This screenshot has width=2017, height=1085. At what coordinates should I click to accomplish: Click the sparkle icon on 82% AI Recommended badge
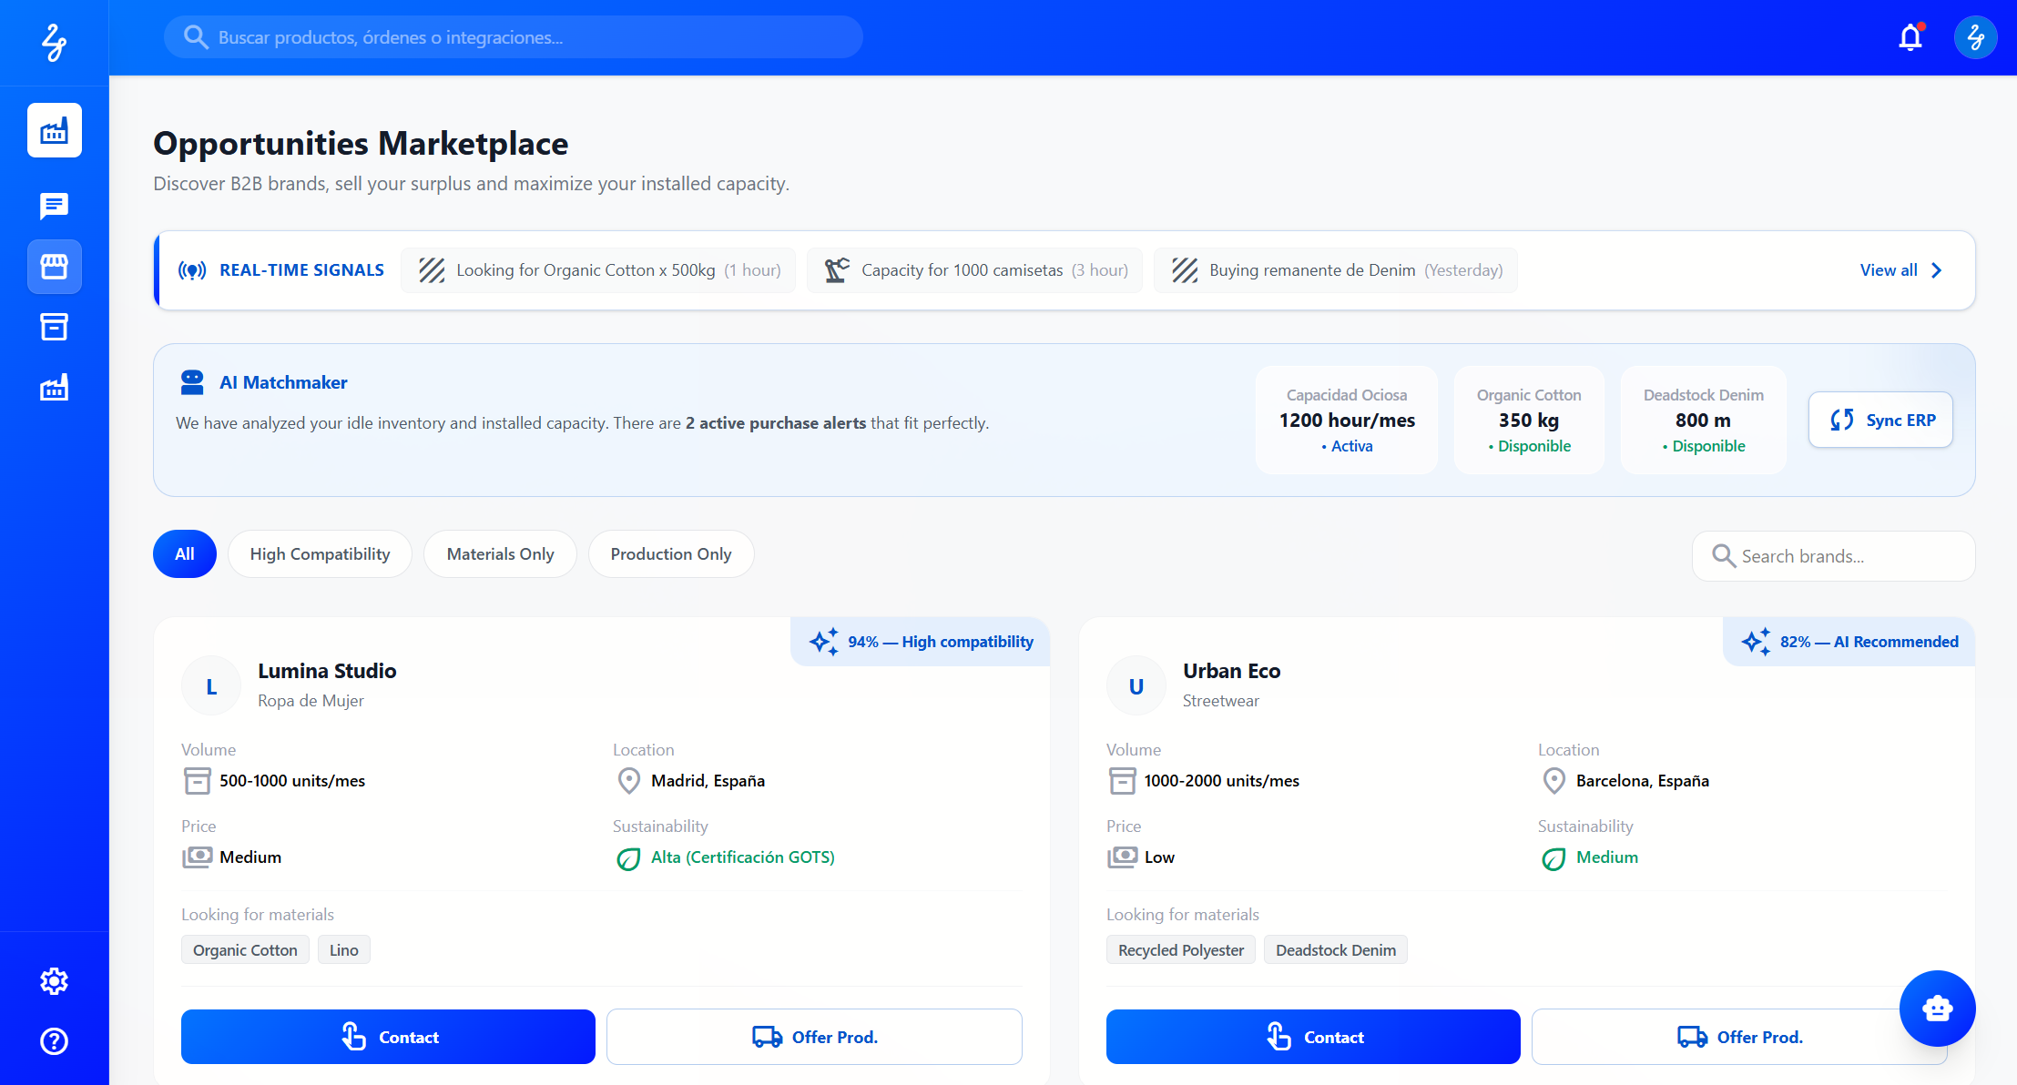[1757, 642]
